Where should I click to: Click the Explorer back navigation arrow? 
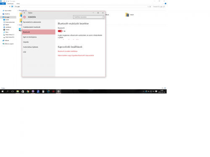(2, 7)
